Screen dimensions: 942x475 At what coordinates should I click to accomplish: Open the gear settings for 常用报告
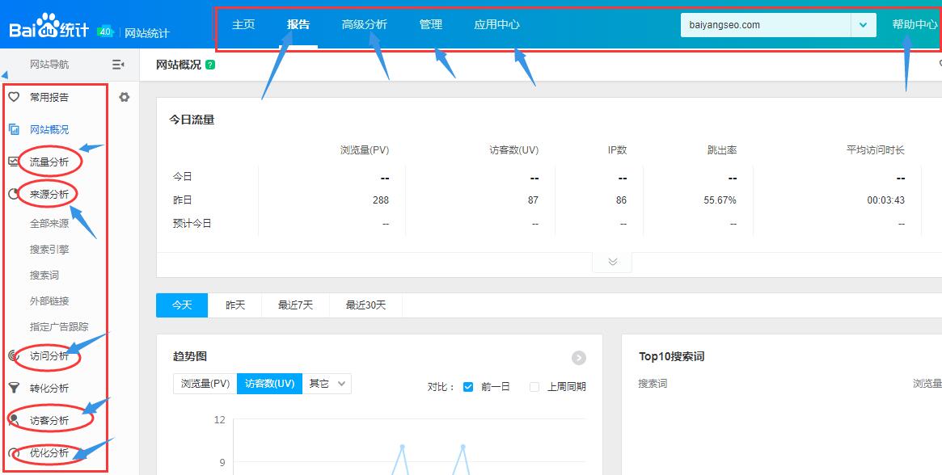[x=125, y=97]
